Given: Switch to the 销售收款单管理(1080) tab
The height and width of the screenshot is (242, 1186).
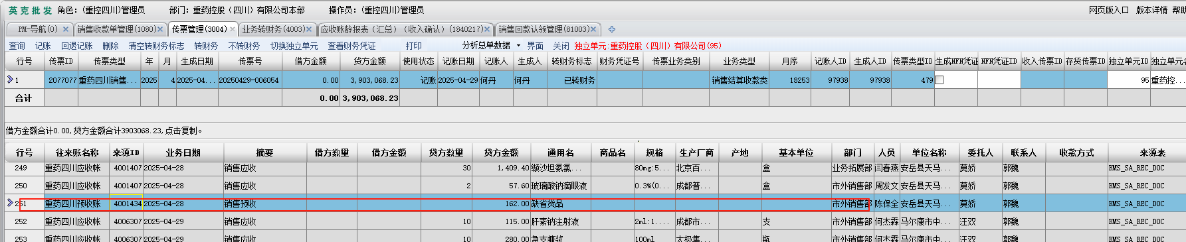Looking at the screenshot, I should [117, 29].
